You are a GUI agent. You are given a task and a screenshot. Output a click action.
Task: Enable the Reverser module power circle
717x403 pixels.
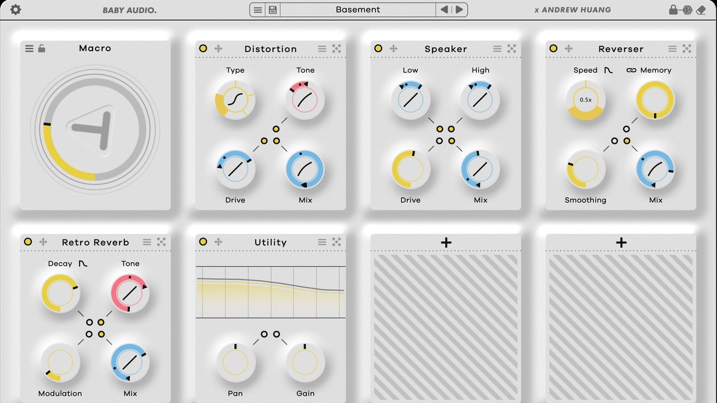(x=553, y=48)
